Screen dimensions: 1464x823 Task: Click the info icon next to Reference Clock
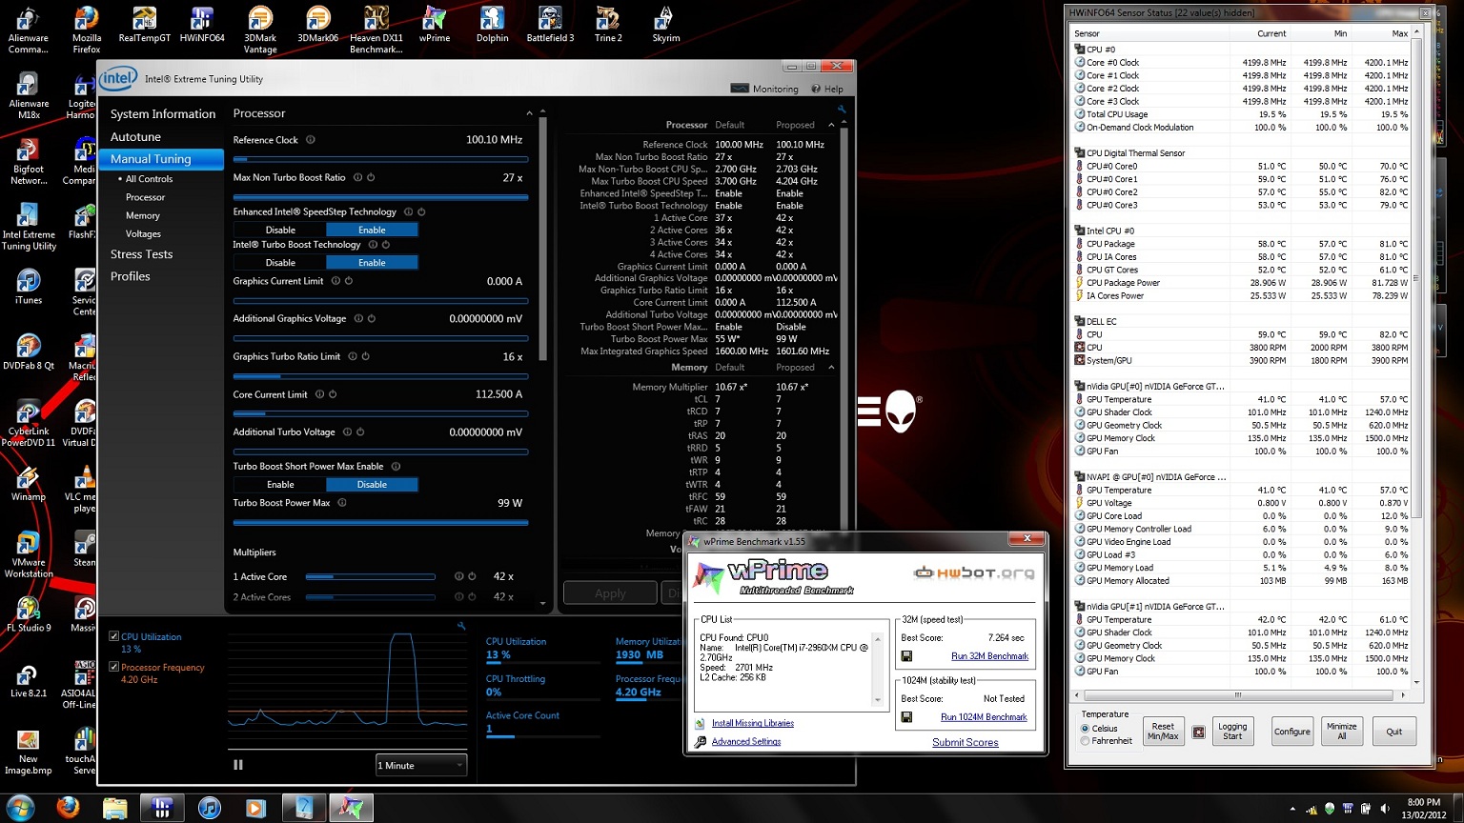[x=311, y=140]
